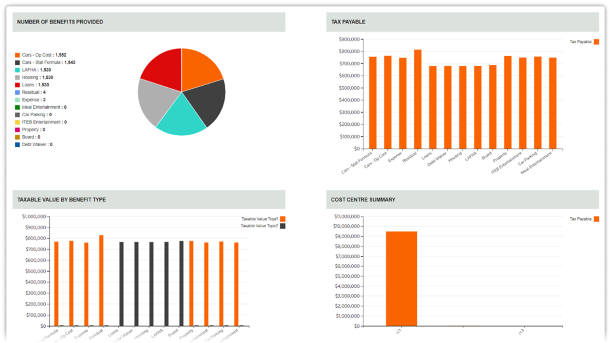Screen dimensions: 611x343
Task: Click the Residual bar in Tax Payable chart
Action: (x=418, y=99)
